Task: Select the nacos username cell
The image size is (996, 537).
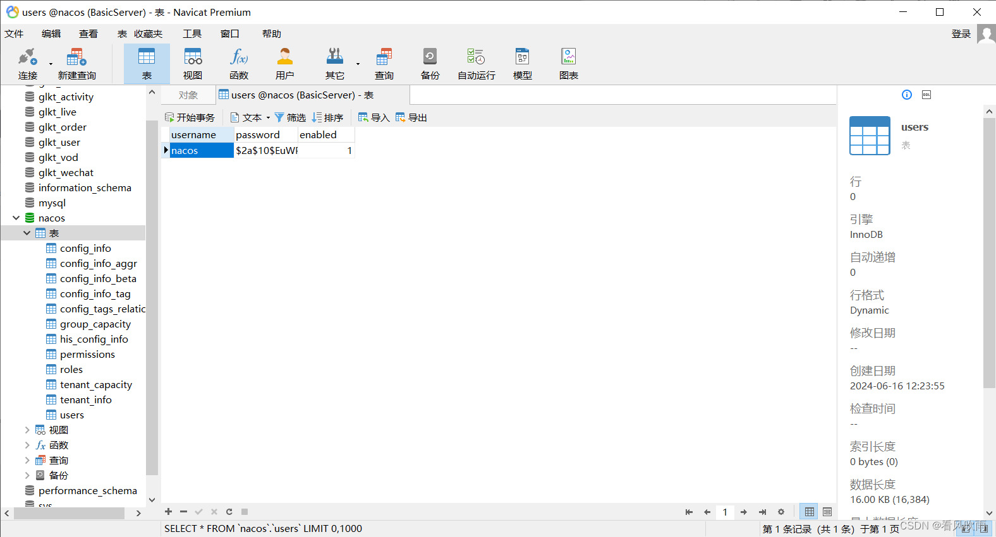Action: (202, 150)
